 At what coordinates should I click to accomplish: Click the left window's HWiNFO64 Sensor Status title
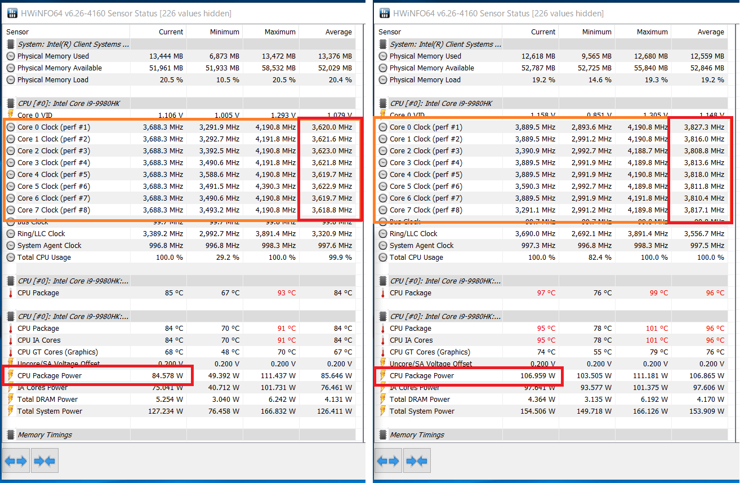(x=127, y=13)
